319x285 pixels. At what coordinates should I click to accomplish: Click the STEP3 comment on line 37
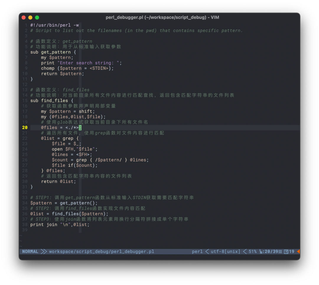[109, 219]
